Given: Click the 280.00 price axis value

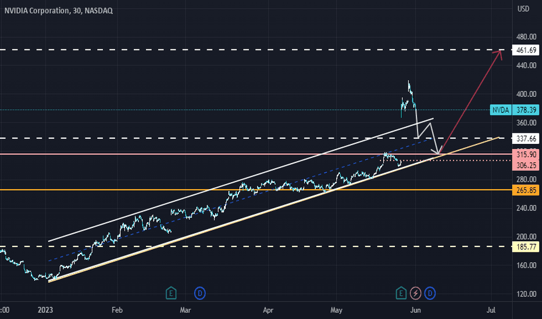Looking at the screenshot, I should coord(526,179).
